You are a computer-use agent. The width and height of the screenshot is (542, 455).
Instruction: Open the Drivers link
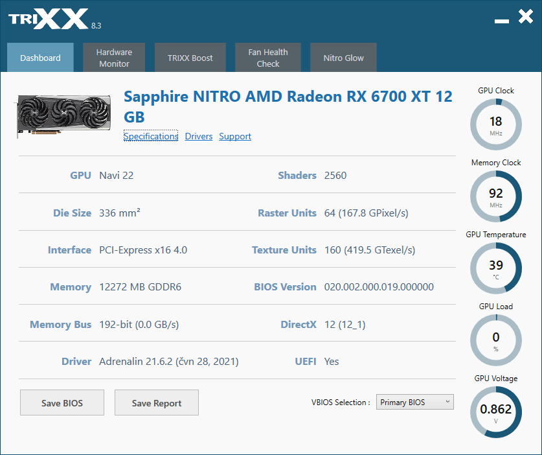coord(198,136)
